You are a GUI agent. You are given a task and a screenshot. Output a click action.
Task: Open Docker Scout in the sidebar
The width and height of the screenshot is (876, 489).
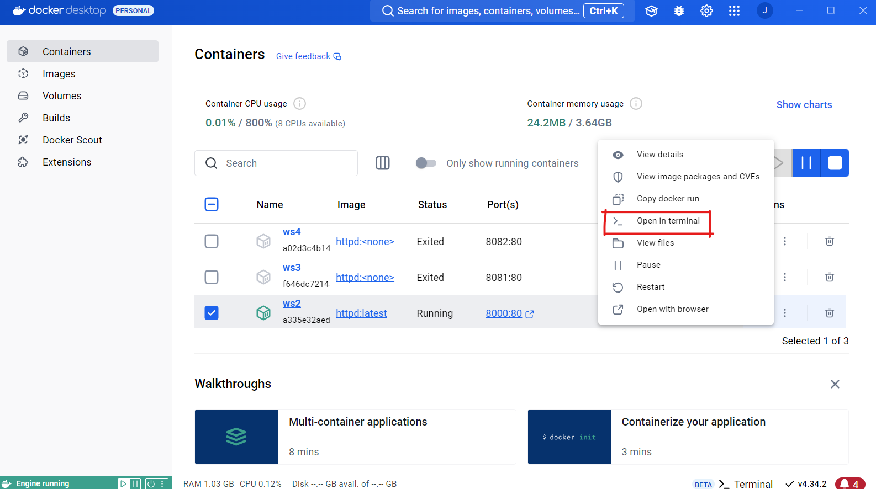[x=82, y=140]
